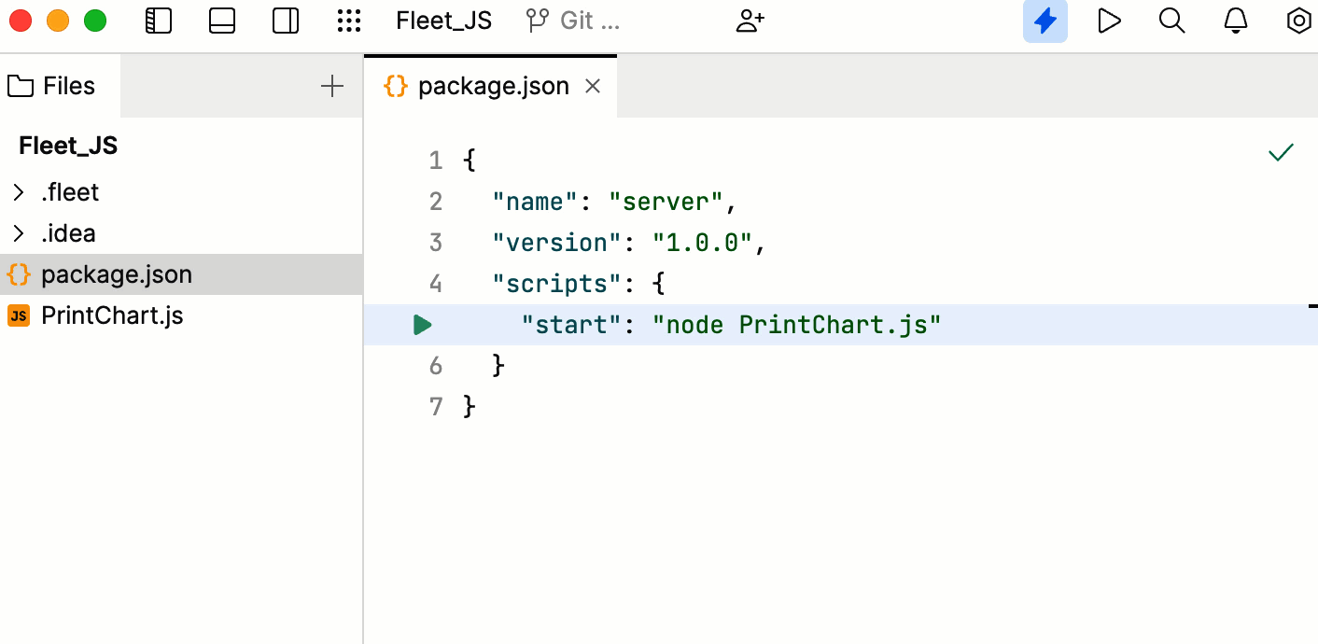Screen dimensions: 1318x644
Task: Toggle the bottom panel visibility
Action: tap(221, 21)
